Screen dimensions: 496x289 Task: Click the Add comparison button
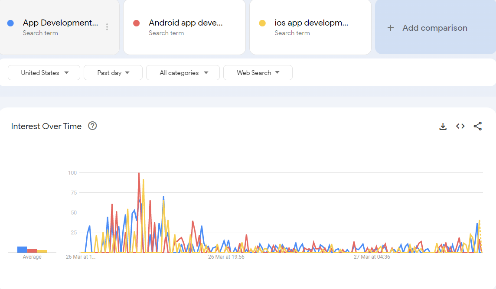coord(436,27)
